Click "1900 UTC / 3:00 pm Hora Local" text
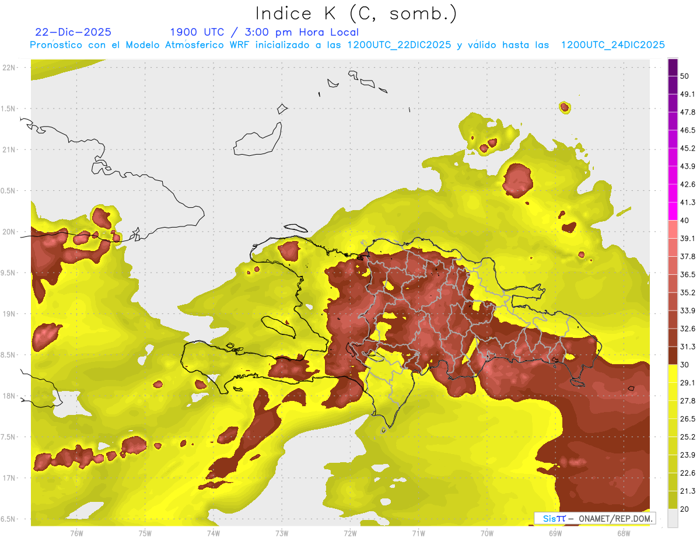Image resolution: width=700 pixels, height=541 pixels. [x=264, y=32]
